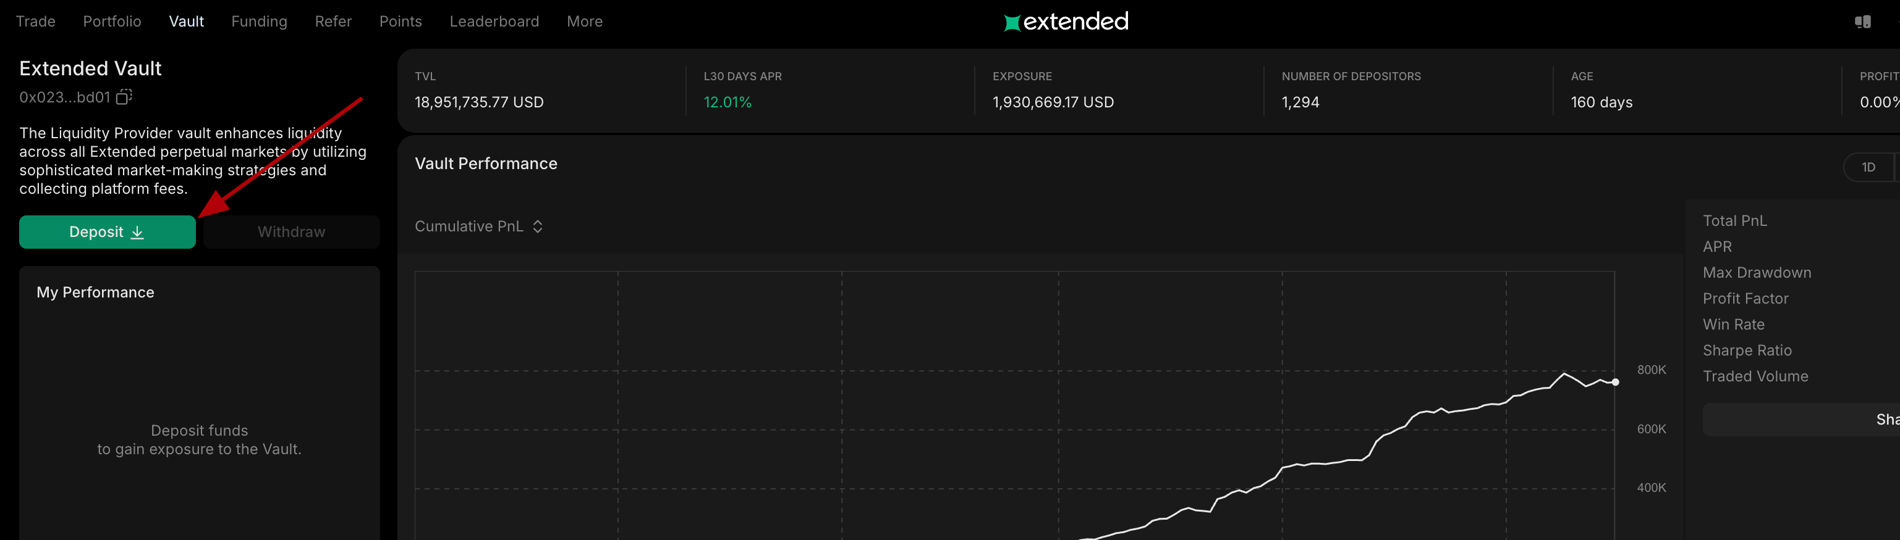This screenshot has height=540, width=1900.
Task: Copy the vault address 0x023...bd01
Action: [124, 96]
